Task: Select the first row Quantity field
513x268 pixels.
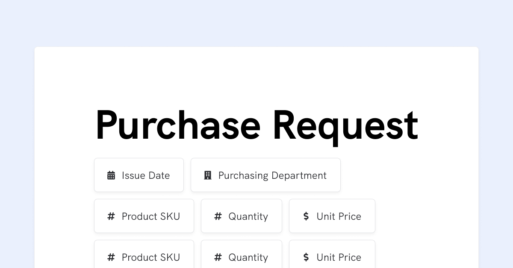Action: coord(242,216)
